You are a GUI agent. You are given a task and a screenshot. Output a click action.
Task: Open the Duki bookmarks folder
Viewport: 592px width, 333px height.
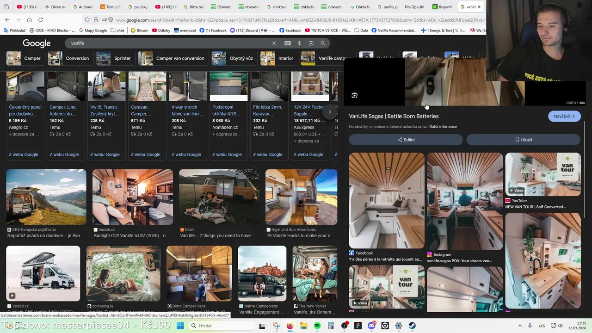click(360, 31)
